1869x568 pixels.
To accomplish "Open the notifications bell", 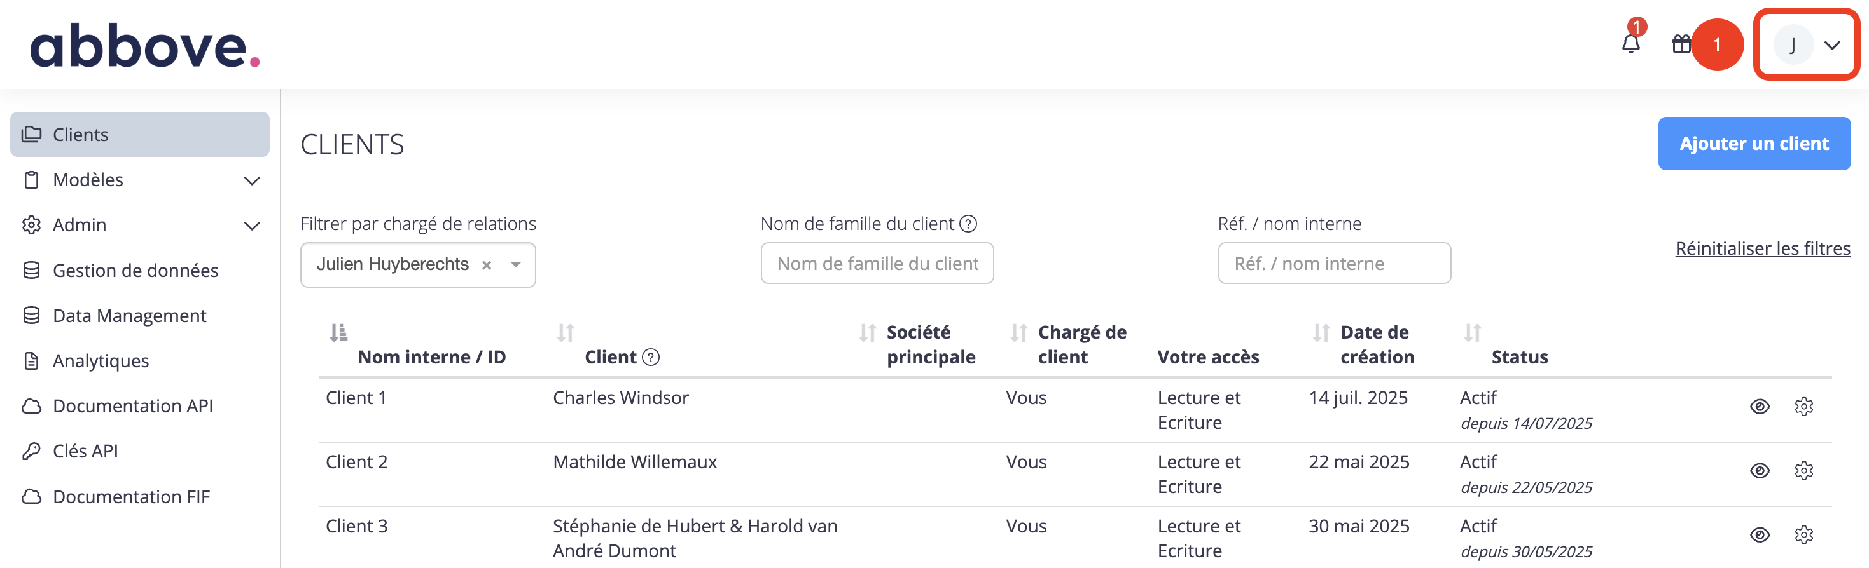I will click(1630, 44).
